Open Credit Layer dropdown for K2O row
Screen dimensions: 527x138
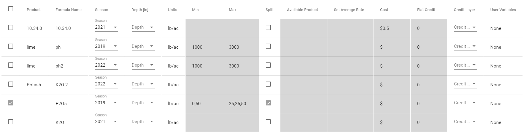tap(465, 122)
